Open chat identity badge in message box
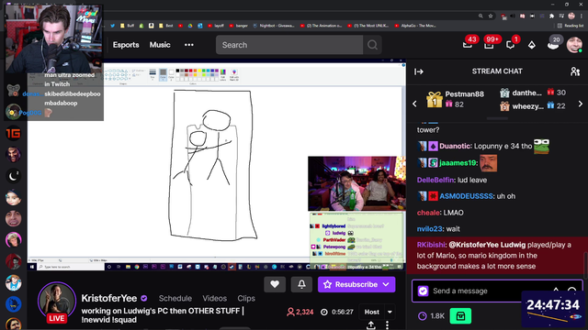 click(423, 291)
